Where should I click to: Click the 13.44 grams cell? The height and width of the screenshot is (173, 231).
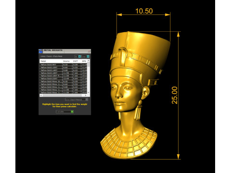pyautogui.click(x=67, y=79)
